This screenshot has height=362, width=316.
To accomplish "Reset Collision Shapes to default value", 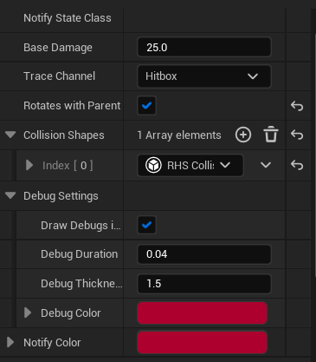I will click(297, 135).
